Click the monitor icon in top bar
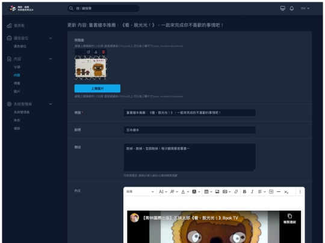 tap(282, 8)
